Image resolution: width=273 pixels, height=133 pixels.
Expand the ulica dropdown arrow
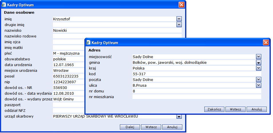(259, 85)
